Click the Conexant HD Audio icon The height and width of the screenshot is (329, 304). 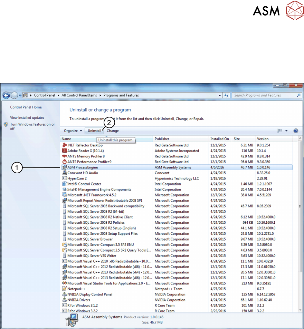coord(65,173)
